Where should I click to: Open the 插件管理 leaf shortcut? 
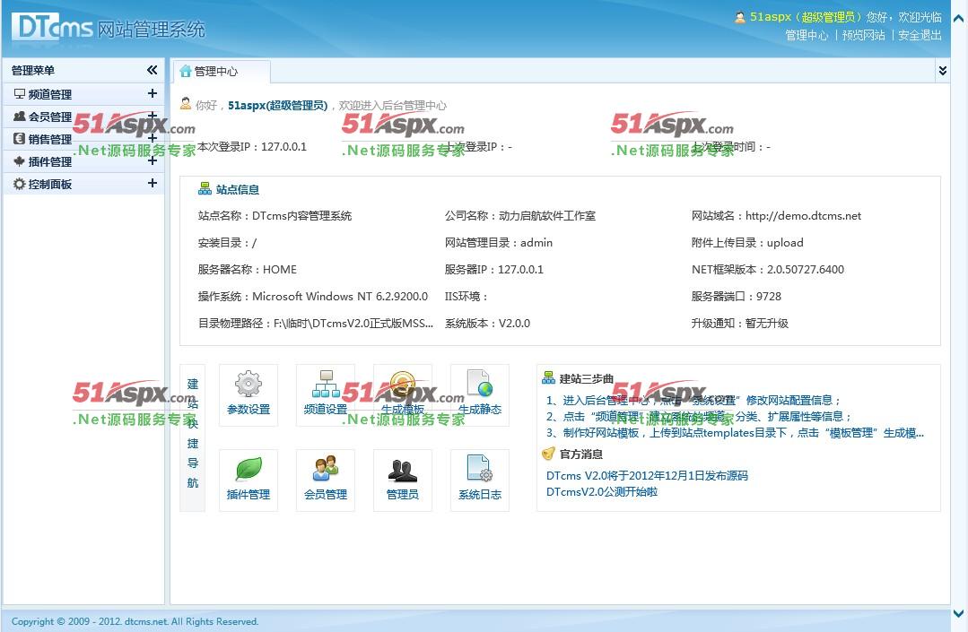tap(249, 480)
